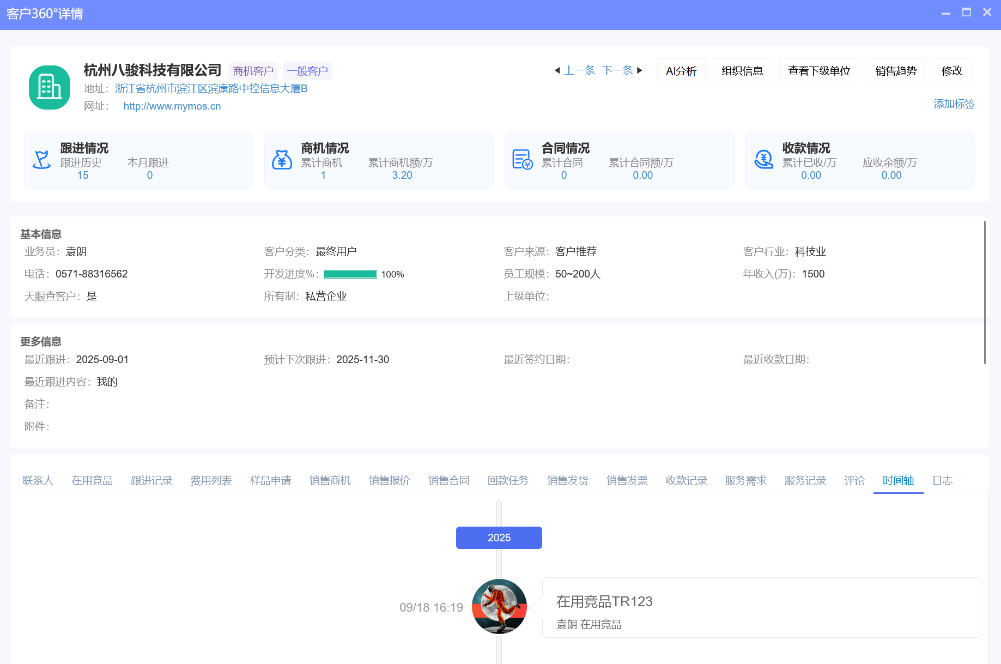This screenshot has height=664, width=1001.
Task: Open the 日志 log tab
Action: click(x=942, y=480)
